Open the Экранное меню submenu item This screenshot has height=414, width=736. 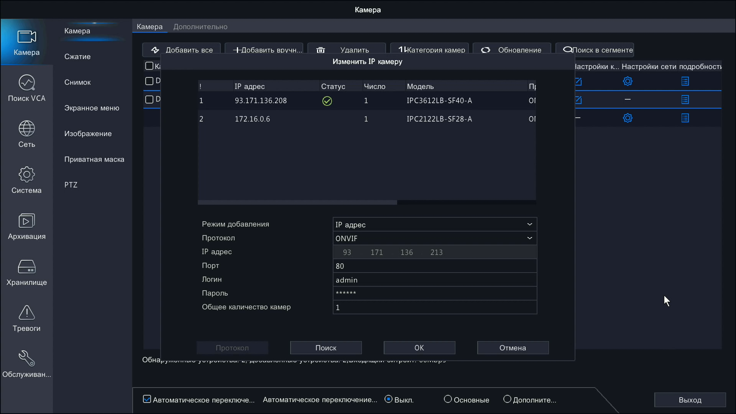pos(92,108)
